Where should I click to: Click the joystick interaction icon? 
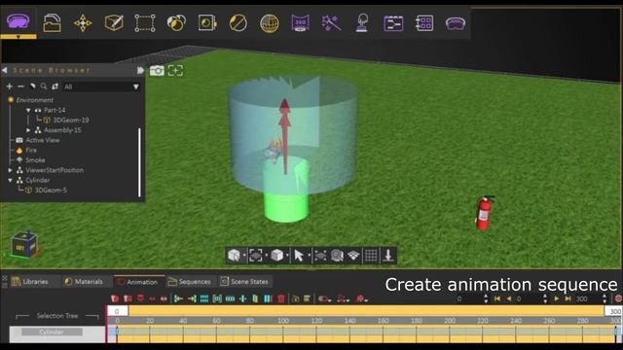362,22
